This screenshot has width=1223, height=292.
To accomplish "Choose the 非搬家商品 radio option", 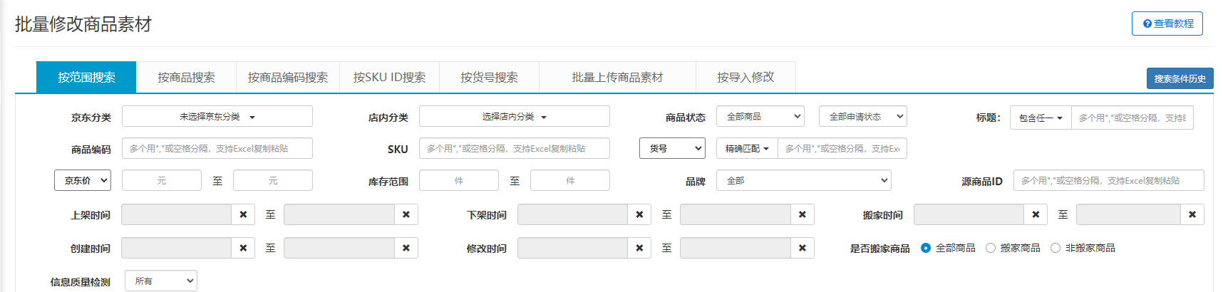I will click(1056, 248).
